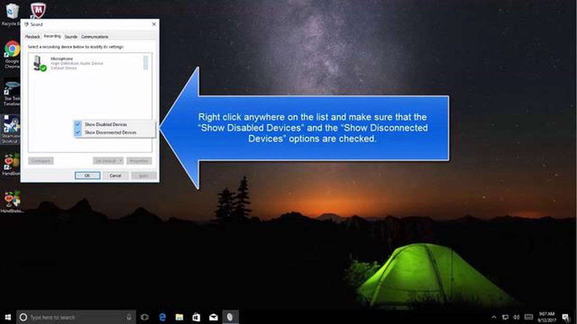Image resolution: width=577 pixels, height=324 pixels.
Task: Launch the Microsoft Store taskbar icon
Action: coord(196,317)
